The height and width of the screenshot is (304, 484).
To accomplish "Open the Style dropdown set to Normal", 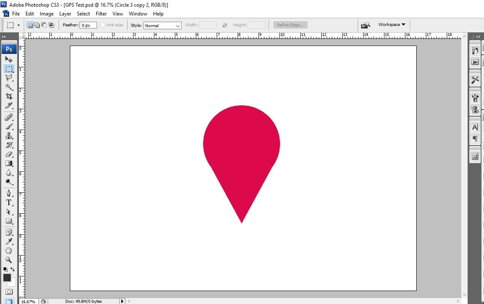I will (x=162, y=26).
